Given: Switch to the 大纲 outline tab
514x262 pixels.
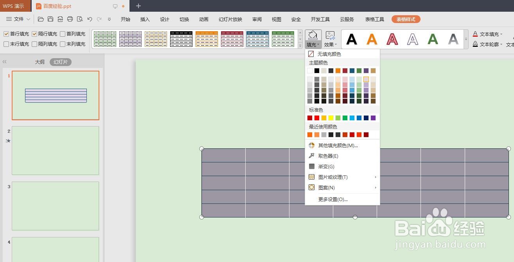Looking at the screenshot, I should click(40, 62).
